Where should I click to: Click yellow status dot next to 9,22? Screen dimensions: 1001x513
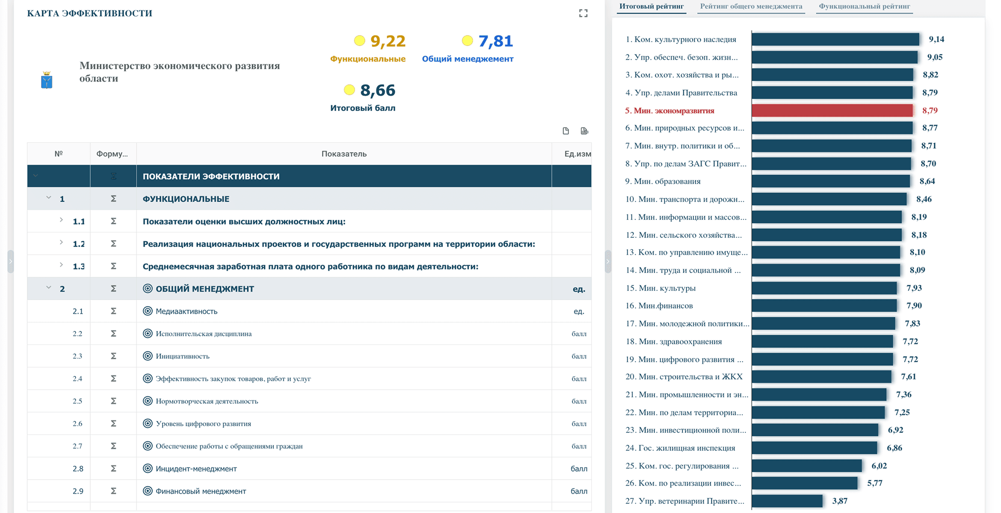359,41
